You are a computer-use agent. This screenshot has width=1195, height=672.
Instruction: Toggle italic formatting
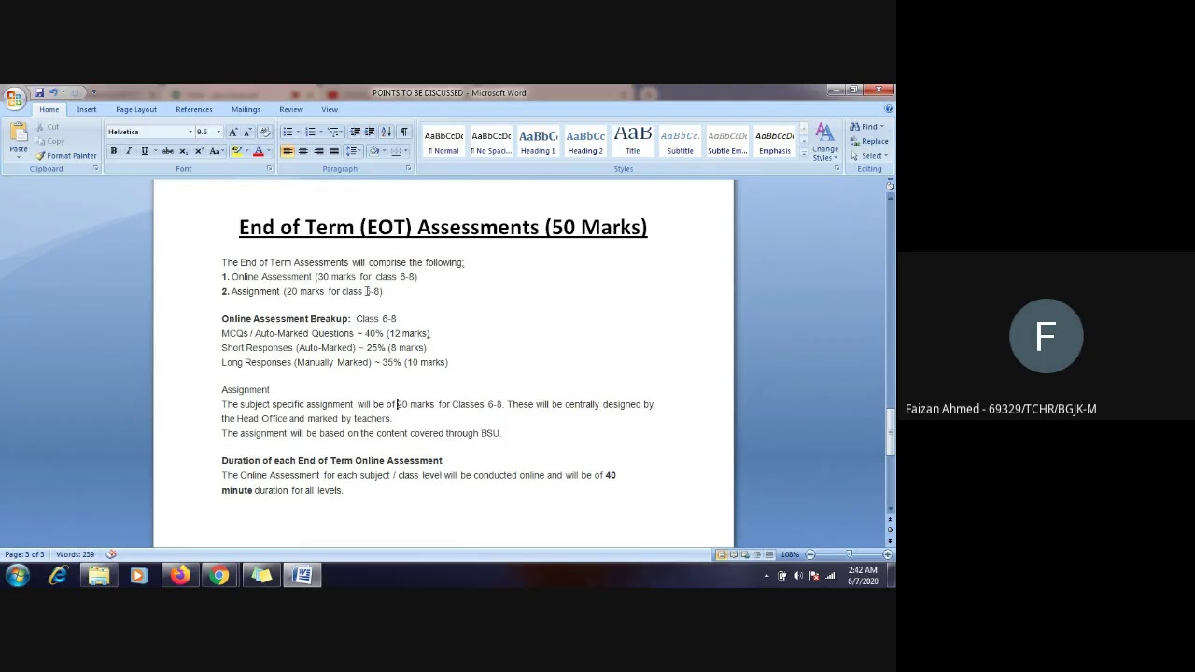128,151
